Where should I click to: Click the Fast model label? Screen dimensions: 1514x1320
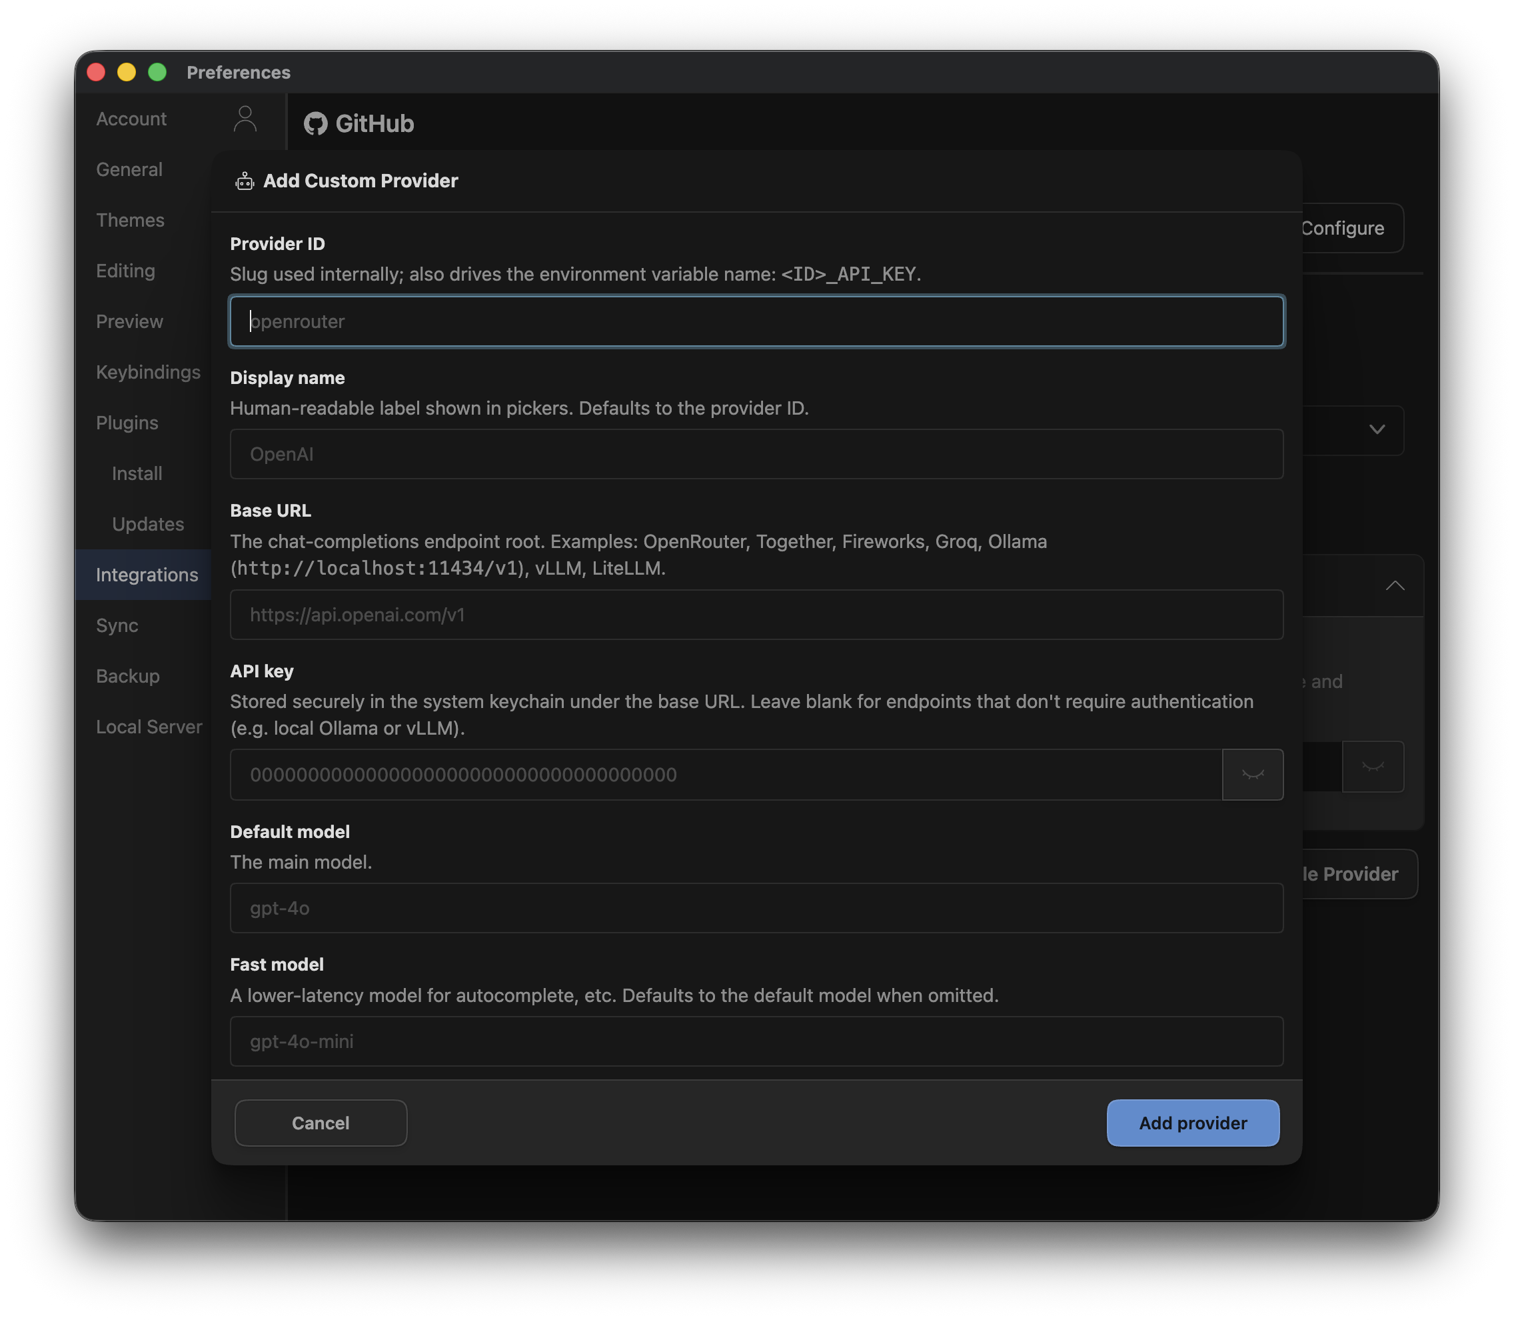276,965
